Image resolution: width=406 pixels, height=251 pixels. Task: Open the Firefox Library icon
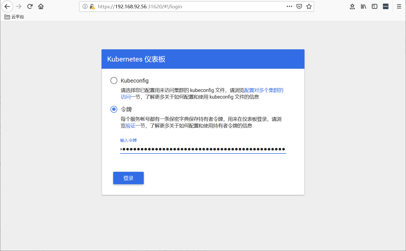tap(363, 6)
